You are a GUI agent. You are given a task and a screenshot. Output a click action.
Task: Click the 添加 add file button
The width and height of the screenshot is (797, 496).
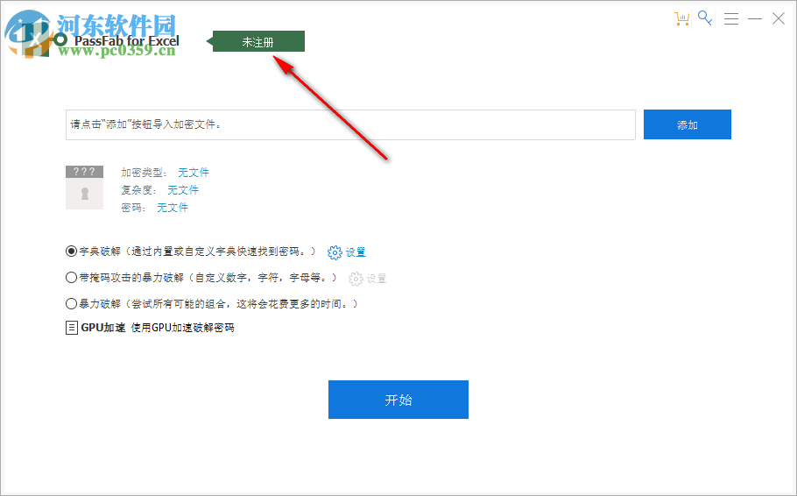688,124
